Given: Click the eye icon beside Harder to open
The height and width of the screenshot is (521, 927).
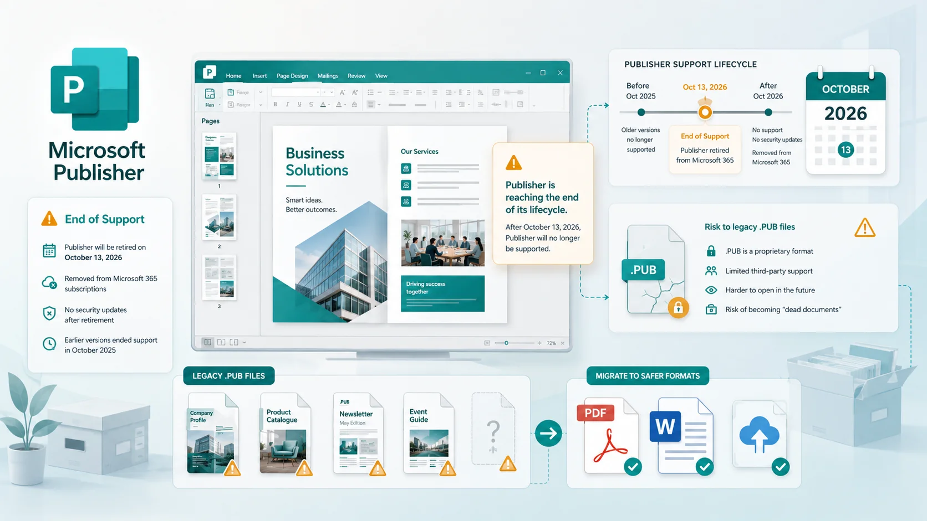Looking at the screenshot, I should 711,290.
